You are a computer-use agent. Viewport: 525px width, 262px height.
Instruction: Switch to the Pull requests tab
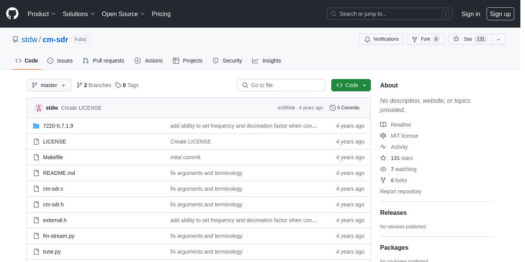click(x=103, y=61)
